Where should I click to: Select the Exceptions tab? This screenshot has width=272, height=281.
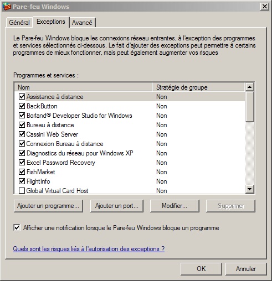51,22
